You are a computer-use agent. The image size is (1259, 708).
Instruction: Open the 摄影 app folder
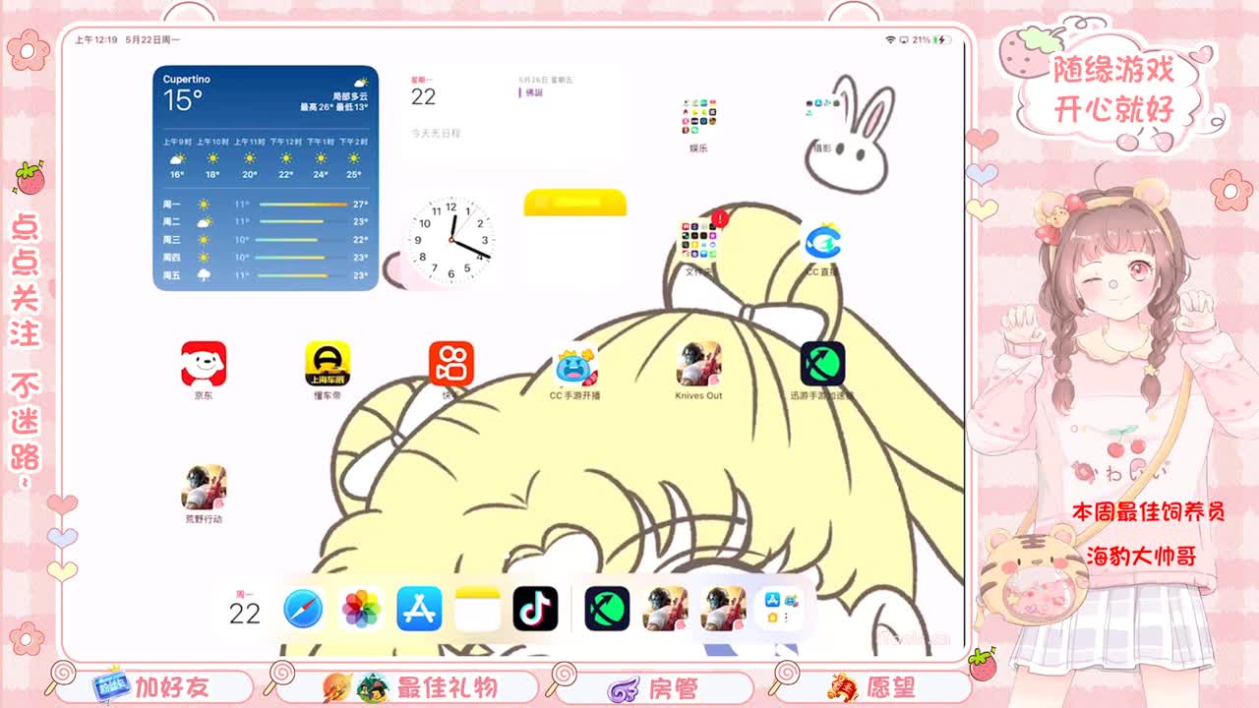click(822, 116)
